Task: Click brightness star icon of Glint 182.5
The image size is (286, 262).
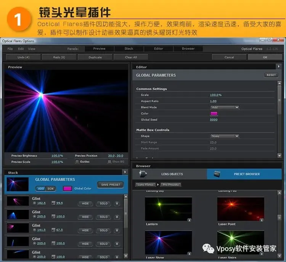Action: [34, 203]
